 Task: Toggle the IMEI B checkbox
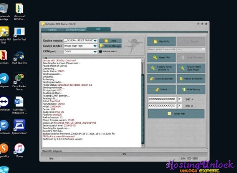tap(180, 105)
